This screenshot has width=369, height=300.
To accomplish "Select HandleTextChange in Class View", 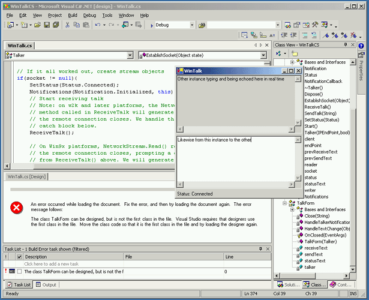I will pos(327,229).
